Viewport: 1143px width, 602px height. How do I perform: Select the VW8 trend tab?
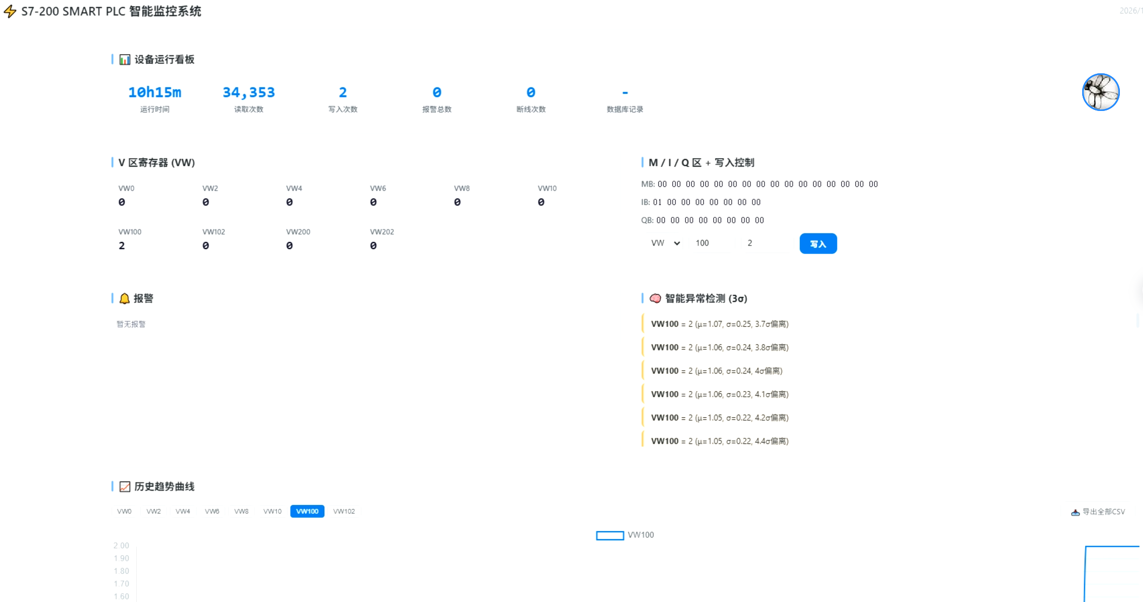pyautogui.click(x=241, y=511)
